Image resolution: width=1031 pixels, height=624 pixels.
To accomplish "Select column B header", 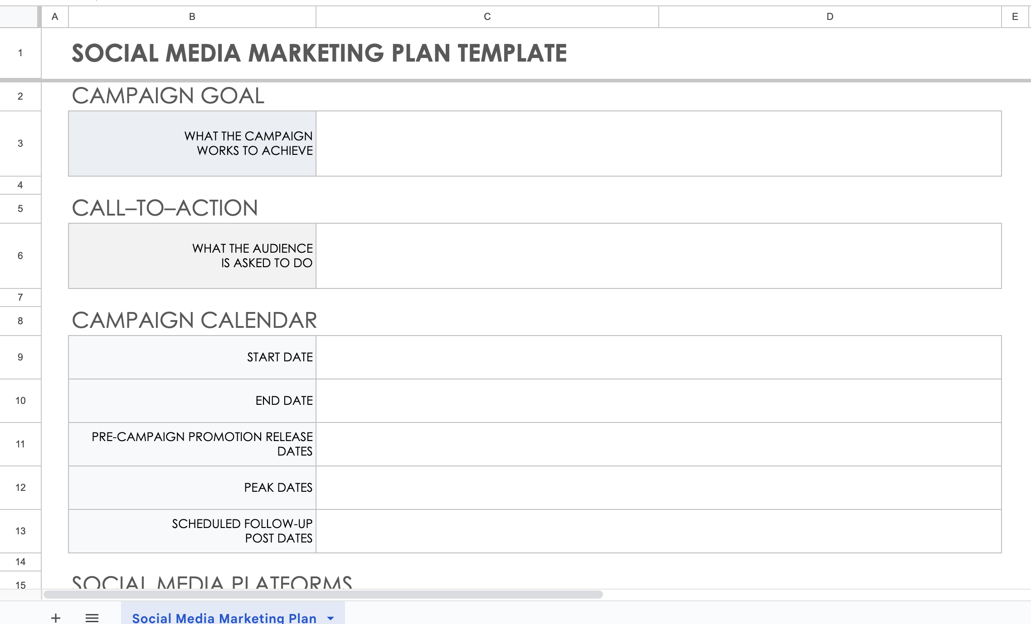I will pyautogui.click(x=192, y=17).
